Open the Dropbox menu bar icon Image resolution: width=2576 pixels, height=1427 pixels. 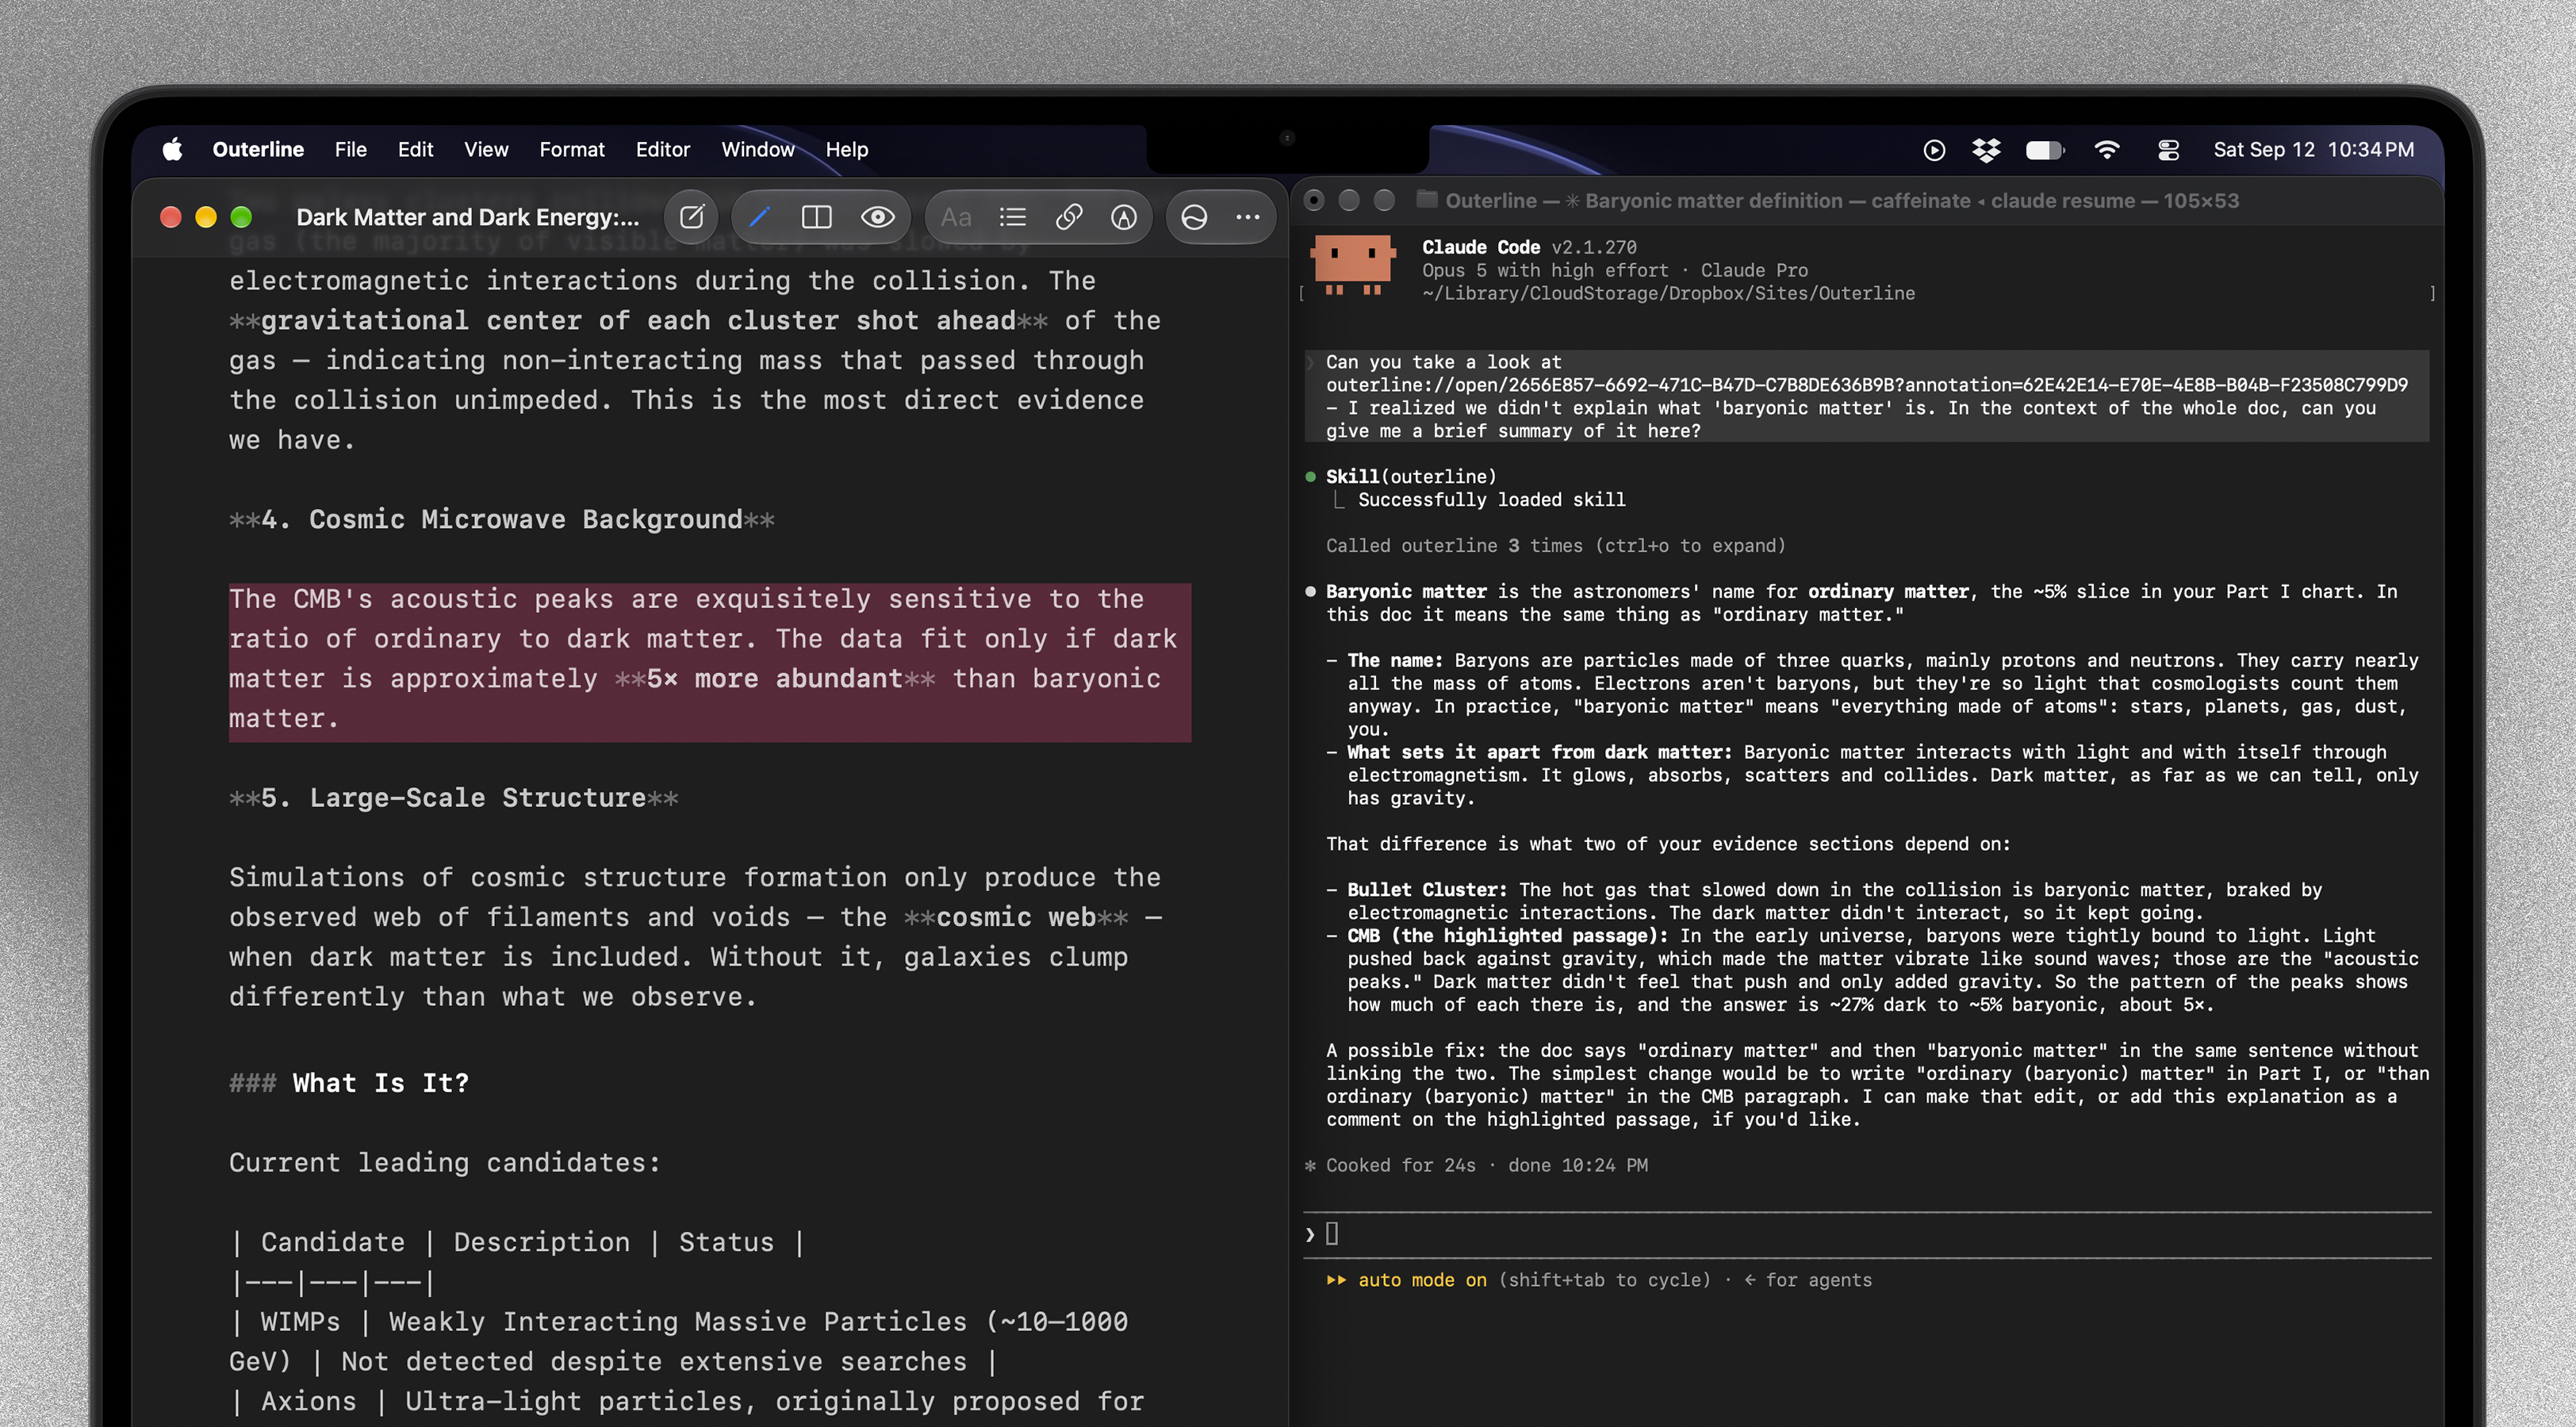(1986, 150)
